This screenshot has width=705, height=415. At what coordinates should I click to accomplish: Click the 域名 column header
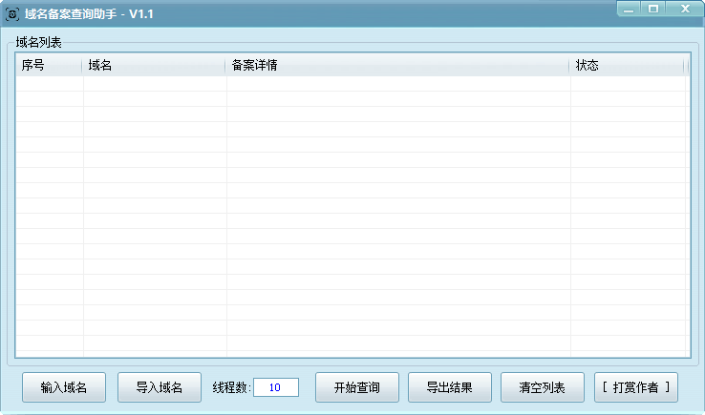click(x=154, y=66)
